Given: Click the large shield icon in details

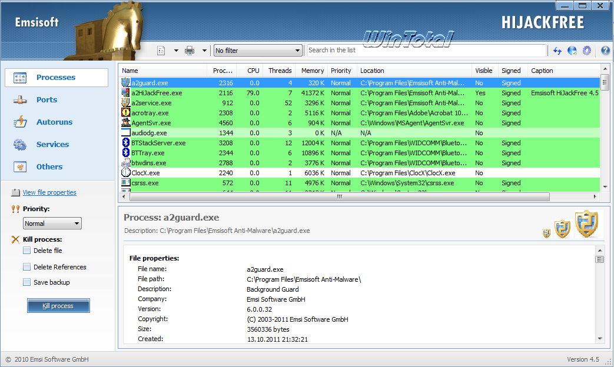Looking at the screenshot, I should (586, 224).
